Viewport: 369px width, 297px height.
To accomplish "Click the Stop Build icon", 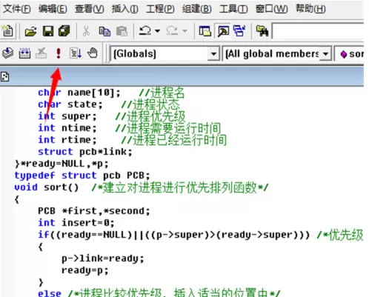I will (41, 53).
